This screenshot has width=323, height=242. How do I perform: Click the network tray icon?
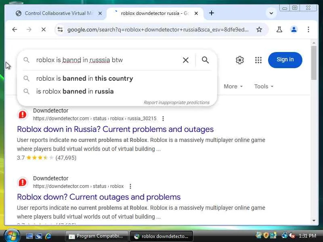pos(284,236)
